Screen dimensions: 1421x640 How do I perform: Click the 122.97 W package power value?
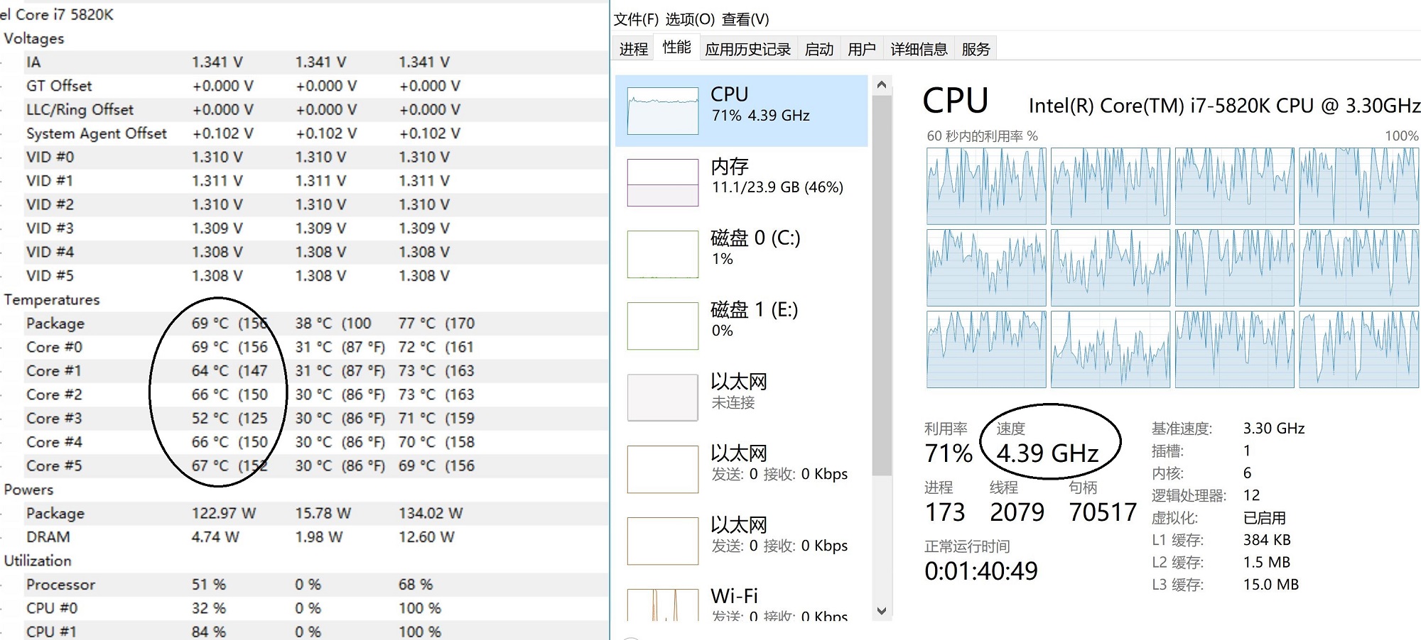tap(224, 514)
